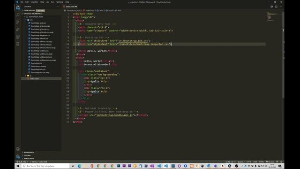
Task: Click HTML language mode in status bar
Action: (x=261, y=161)
